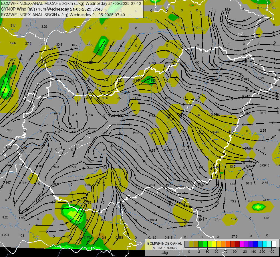Select the cyan legend swatch after 250

click(265, 244)
